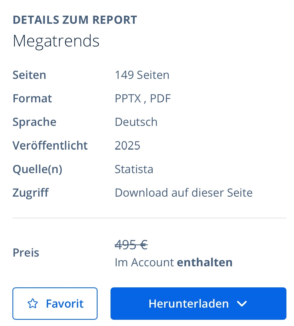
Task: Click the Statista source value
Action: click(134, 169)
